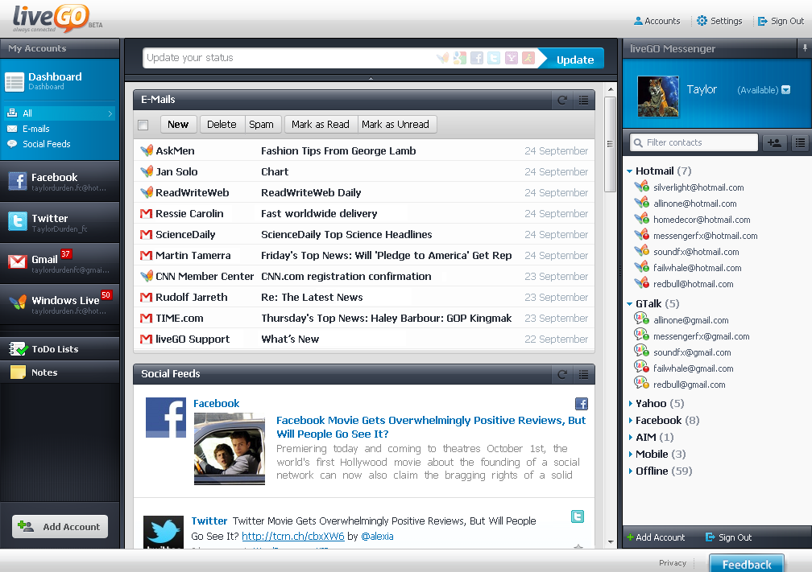
Task: Toggle Yahoo icon in the status update bar
Action: (x=511, y=58)
